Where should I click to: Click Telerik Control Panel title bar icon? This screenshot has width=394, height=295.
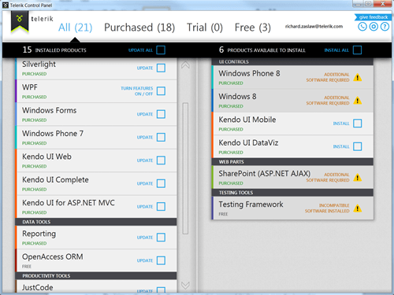pyautogui.click(x=6, y=5)
